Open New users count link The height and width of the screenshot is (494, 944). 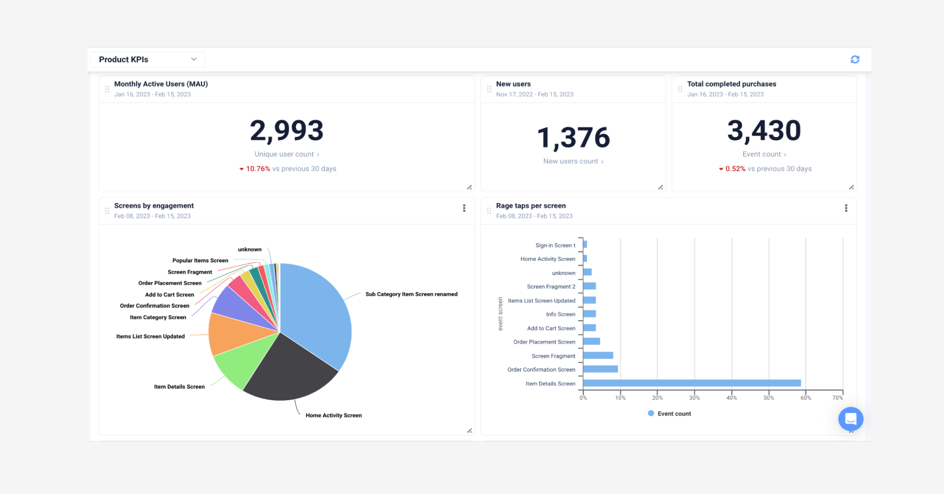(x=573, y=161)
